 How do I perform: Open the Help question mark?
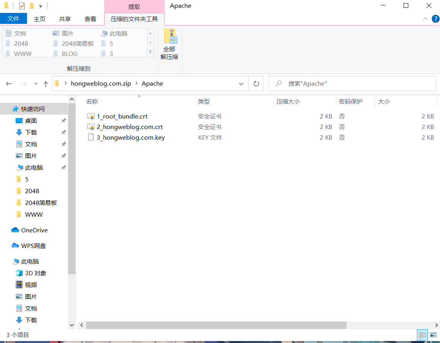point(436,18)
